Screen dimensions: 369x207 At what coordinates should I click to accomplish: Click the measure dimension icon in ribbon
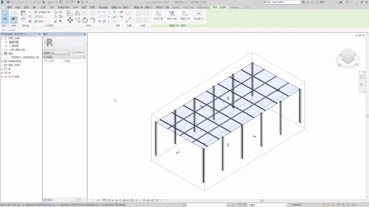[x=129, y=20]
